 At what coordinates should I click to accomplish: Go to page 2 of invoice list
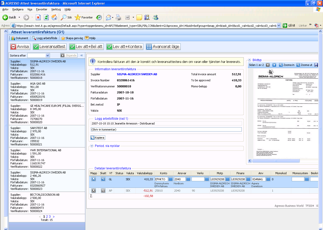(x=47, y=217)
